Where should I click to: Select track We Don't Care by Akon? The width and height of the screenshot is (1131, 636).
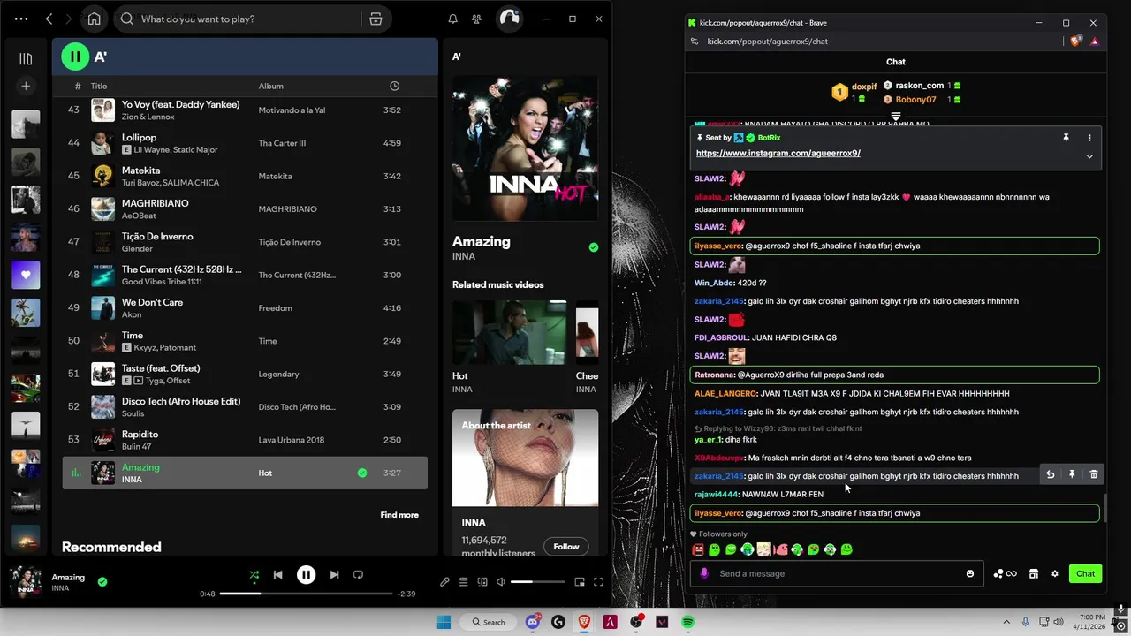tap(245, 308)
